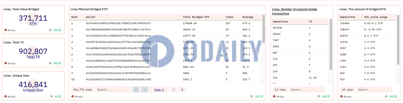The image size is (403, 103).
Task: Open the Page 1 selector
Action: click(159, 90)
